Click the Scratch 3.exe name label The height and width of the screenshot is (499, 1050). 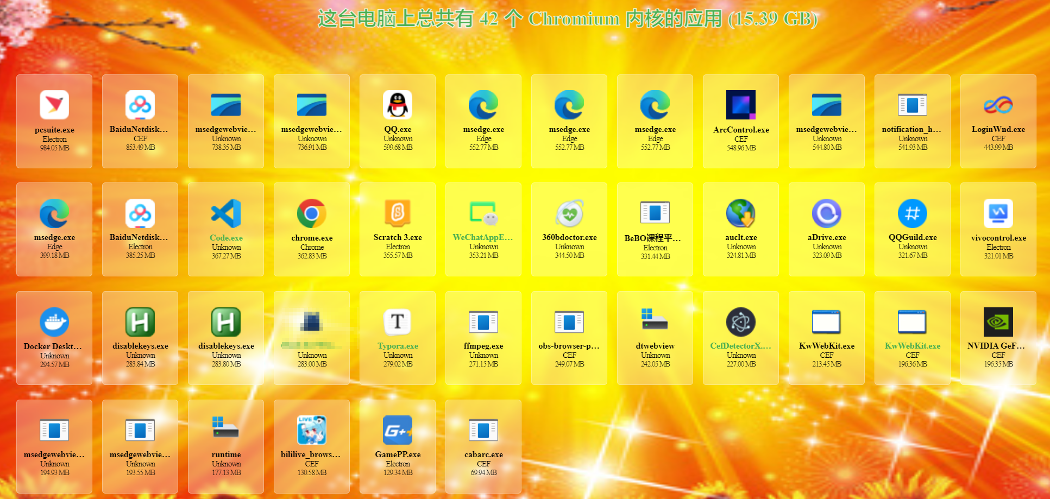pos(398,237)
